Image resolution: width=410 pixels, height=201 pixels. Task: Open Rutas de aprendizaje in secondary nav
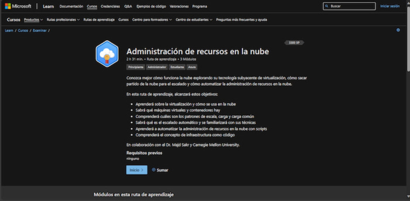(x=99, y=20)
